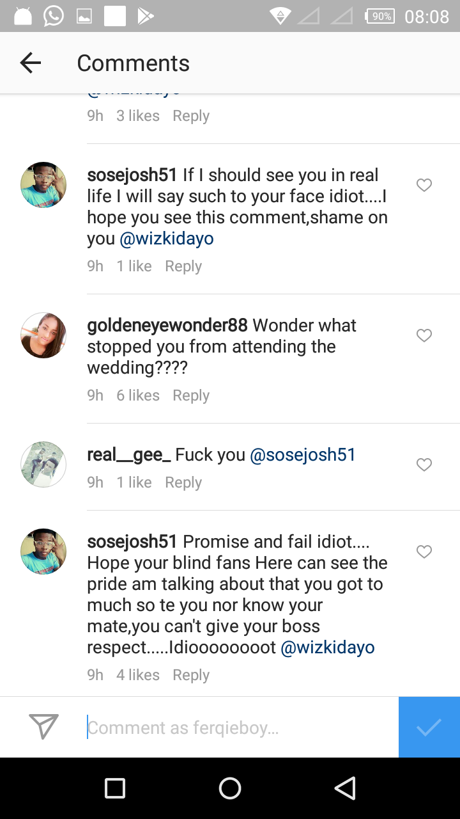Viewport: 460px width, 819px height.
Task: Reply to sosejosh51's 'Promise and fail' comment
Action: click(191, 675)
